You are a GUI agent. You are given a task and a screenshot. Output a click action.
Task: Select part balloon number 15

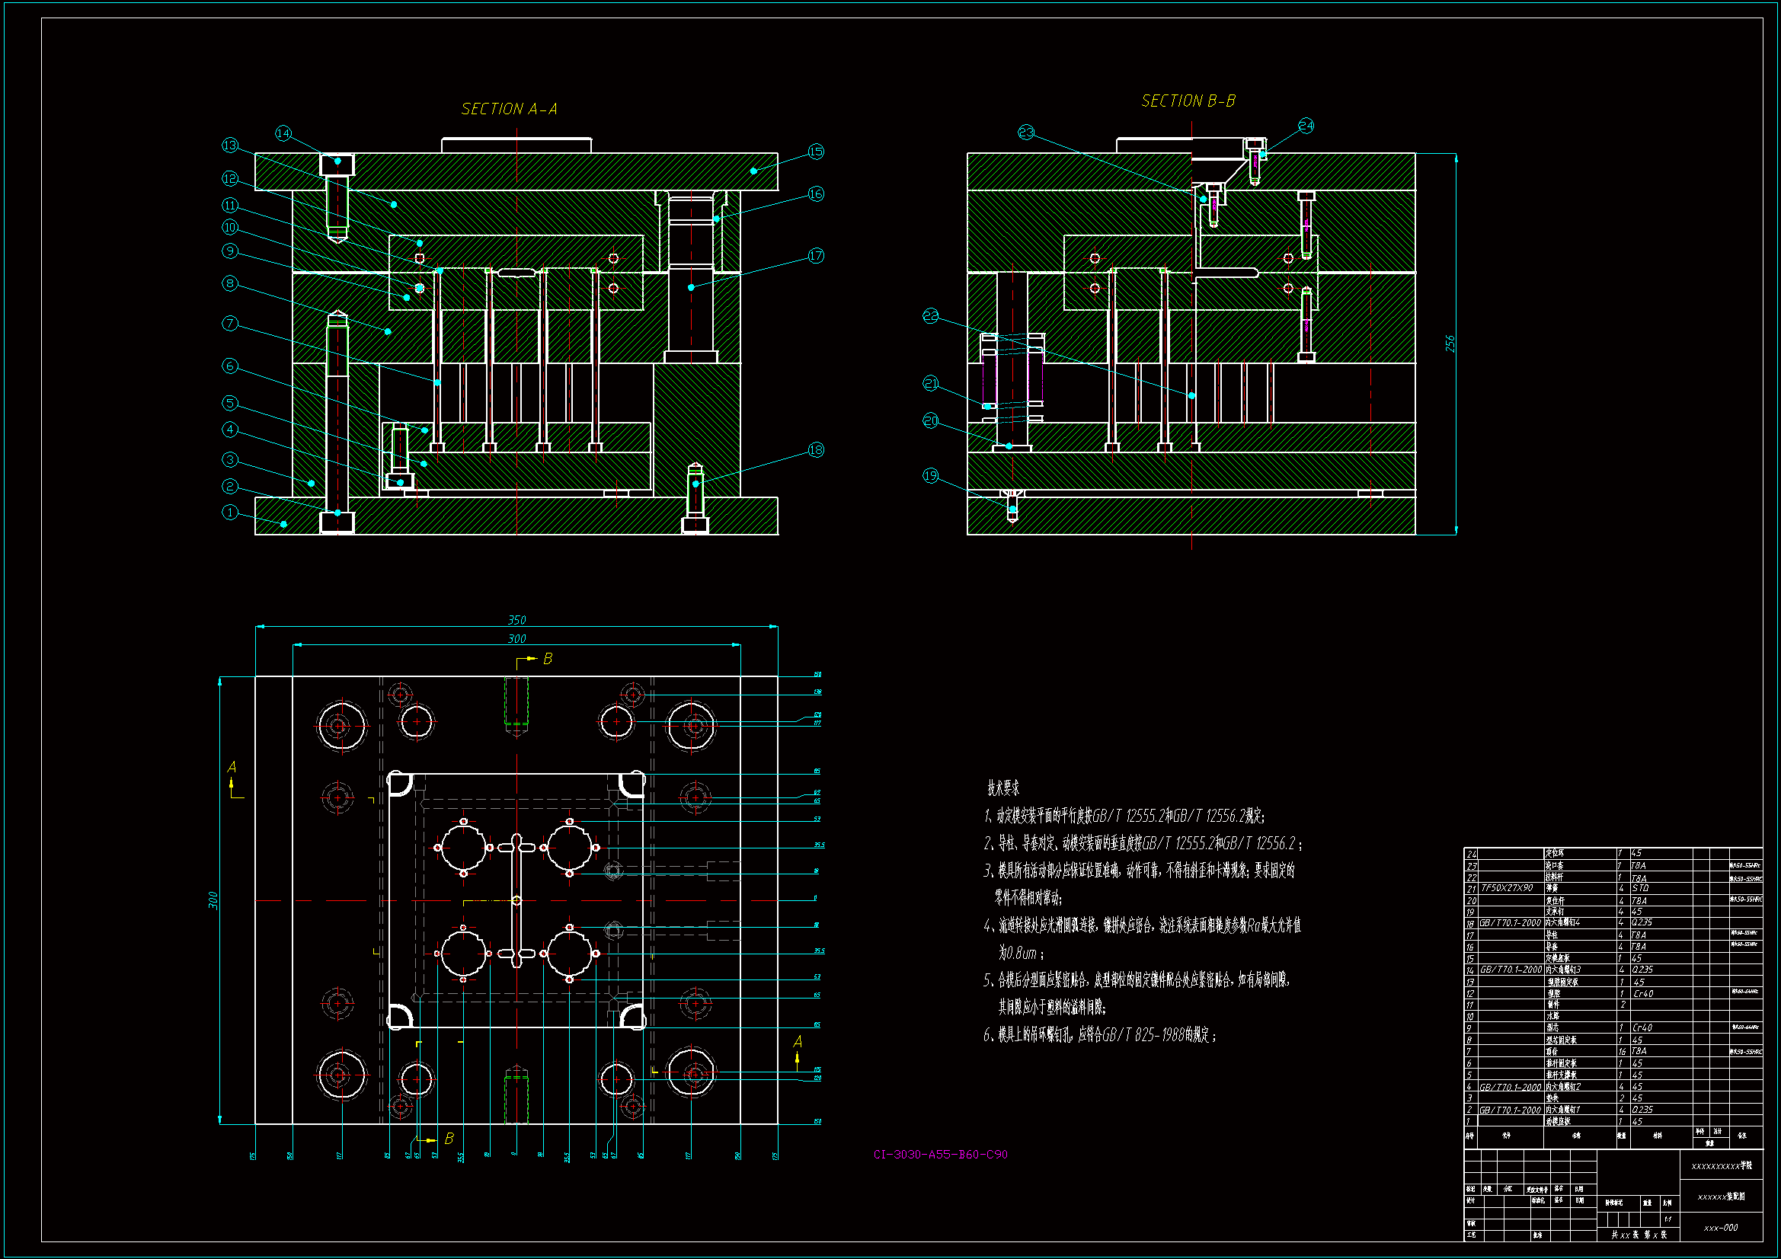pyautogui.click(x=815, y=152)
